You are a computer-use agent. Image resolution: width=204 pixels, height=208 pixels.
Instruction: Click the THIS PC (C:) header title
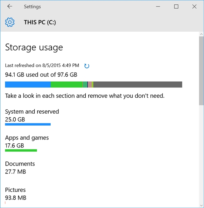pos(40,22)
